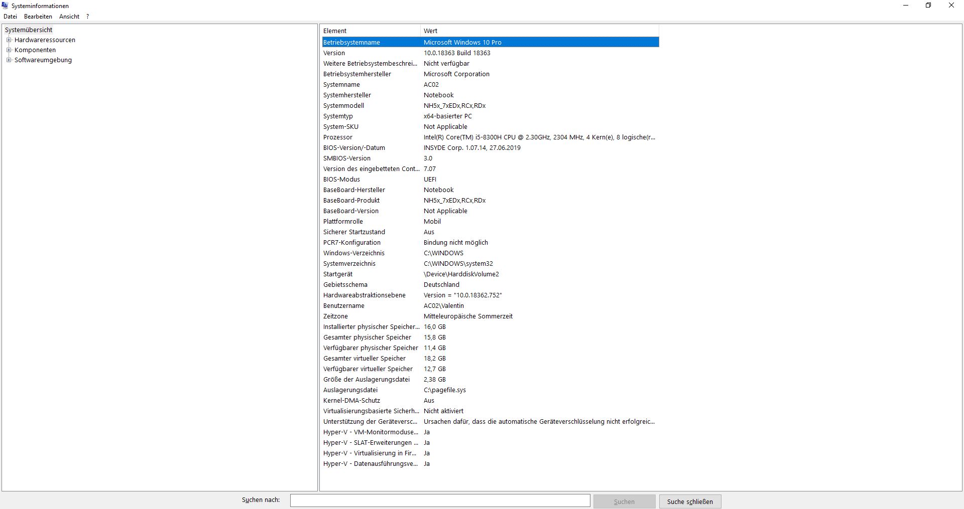Select the Version 10.0.18363 row
964x509 pixels.
click(x=491, y=53)
